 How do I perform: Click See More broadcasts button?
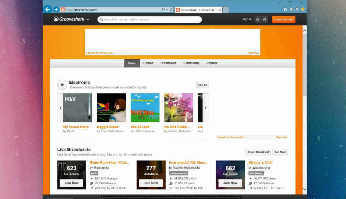[x=280, y=152]
